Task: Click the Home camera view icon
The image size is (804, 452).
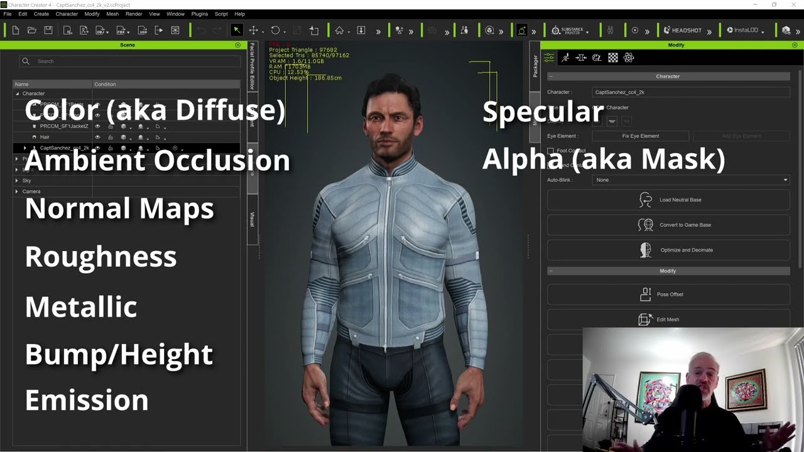Action: click(x=339, y=30)
